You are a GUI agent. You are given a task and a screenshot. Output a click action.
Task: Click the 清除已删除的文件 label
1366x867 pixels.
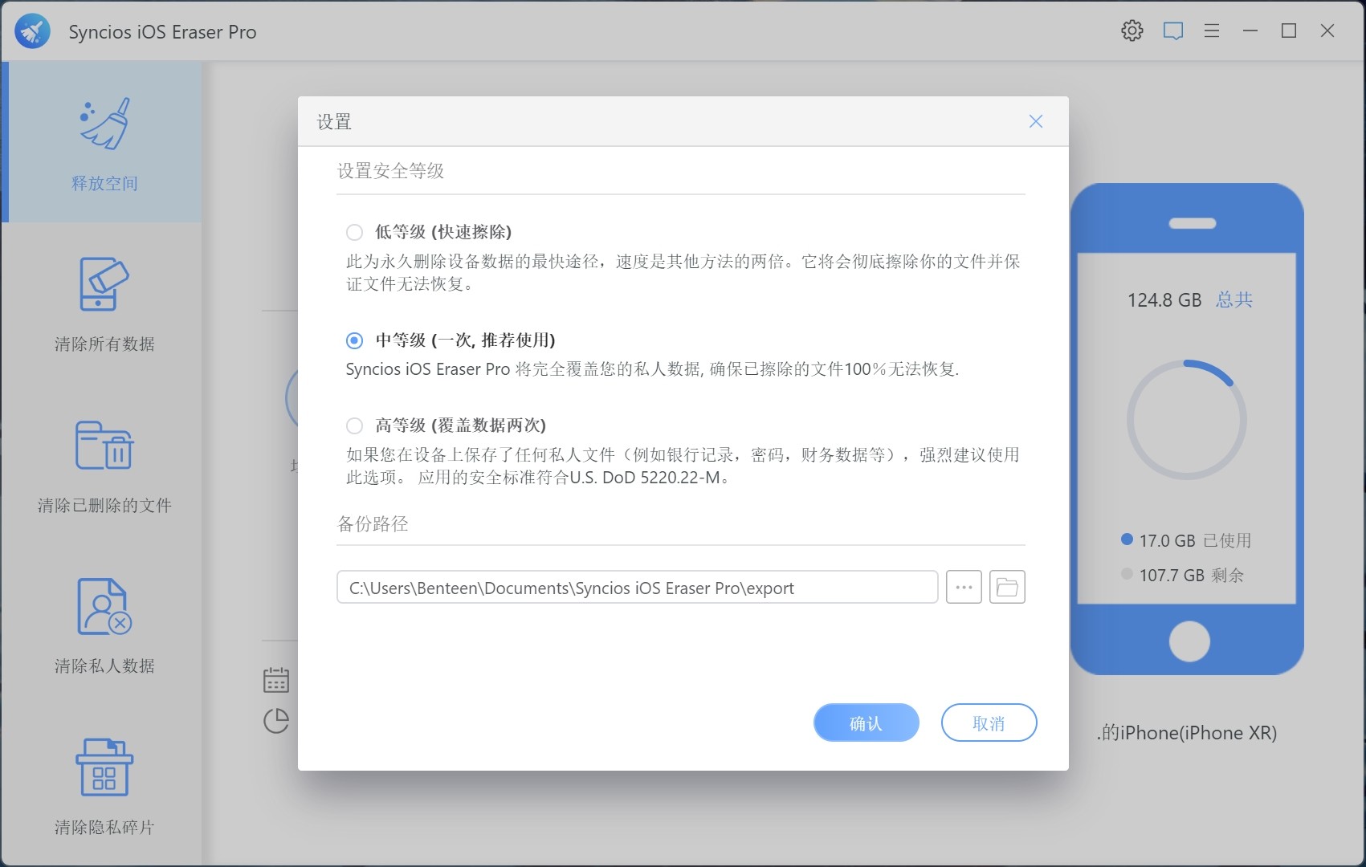pos(104,505)
